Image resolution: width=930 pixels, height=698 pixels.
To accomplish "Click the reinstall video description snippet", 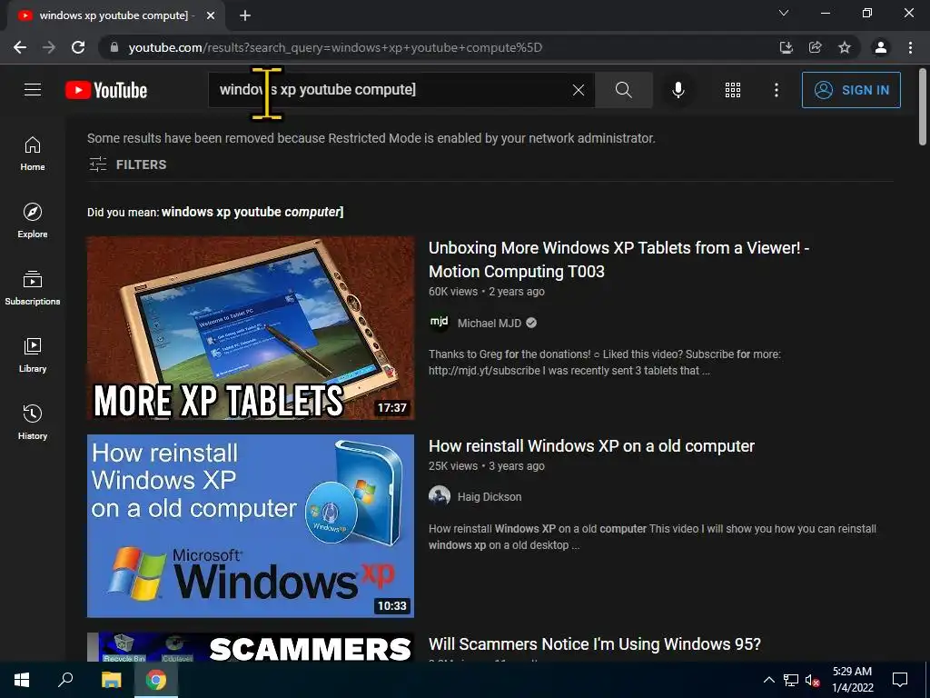I will [x=652, y=536].
